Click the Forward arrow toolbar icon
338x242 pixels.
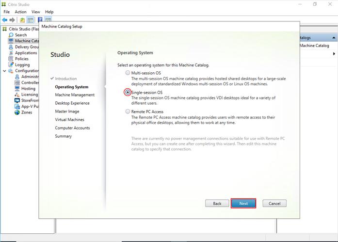coord(12,20)
